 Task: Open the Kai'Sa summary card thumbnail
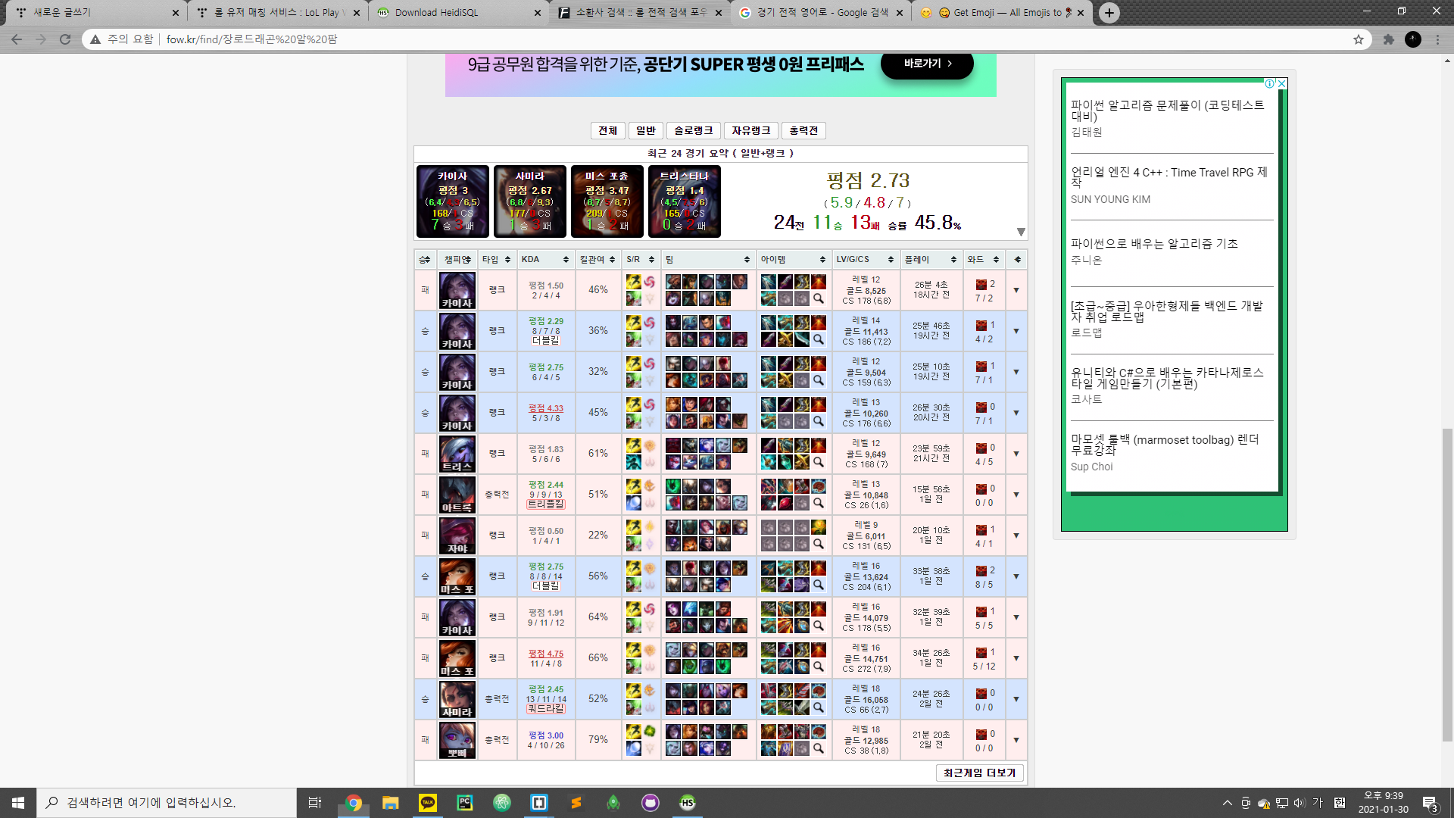tap(453, 201)
